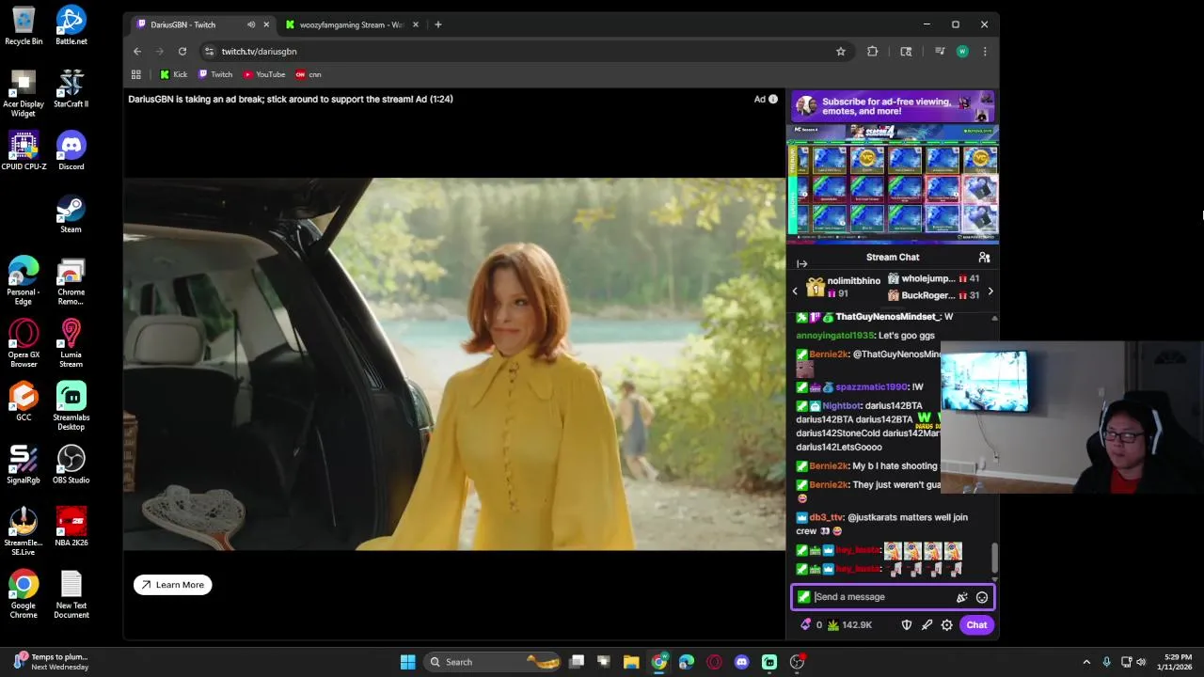Open the chat celebration effects icon
Viewport: 1204px width, 677px height.
(x=961, y=597)
